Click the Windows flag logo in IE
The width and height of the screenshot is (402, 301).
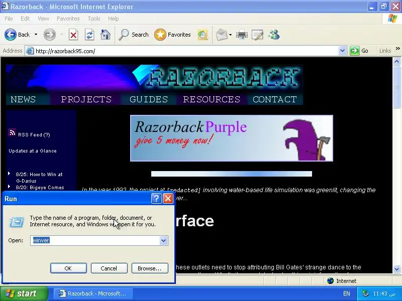(x=392, y=19)
